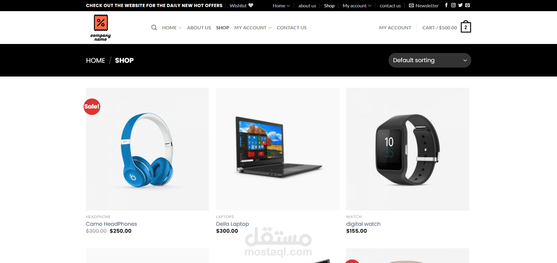Open ABOUT US in main navigation
The image size is (557, 263).
pyautogui.click(x=199, y=28)
